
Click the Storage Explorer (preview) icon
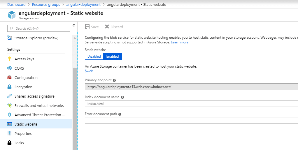10,38
